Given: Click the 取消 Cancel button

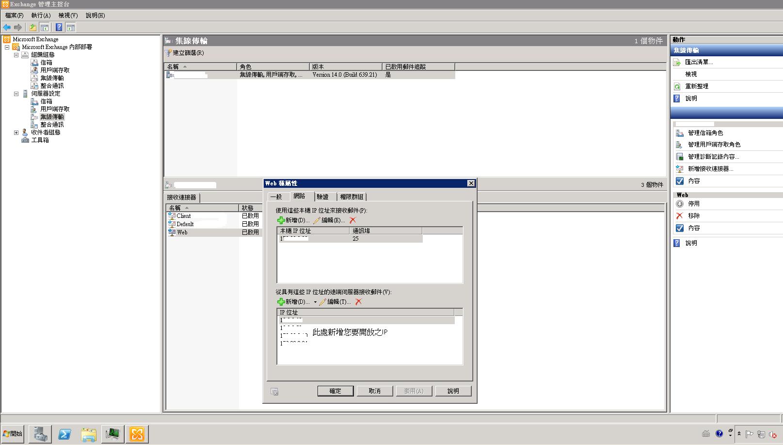Looking at the screenshot, I should 374,391.
